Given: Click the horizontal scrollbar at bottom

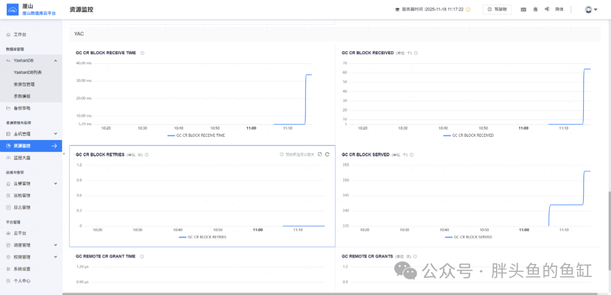Looking at the screenshot, I should [x=330, y=294].
